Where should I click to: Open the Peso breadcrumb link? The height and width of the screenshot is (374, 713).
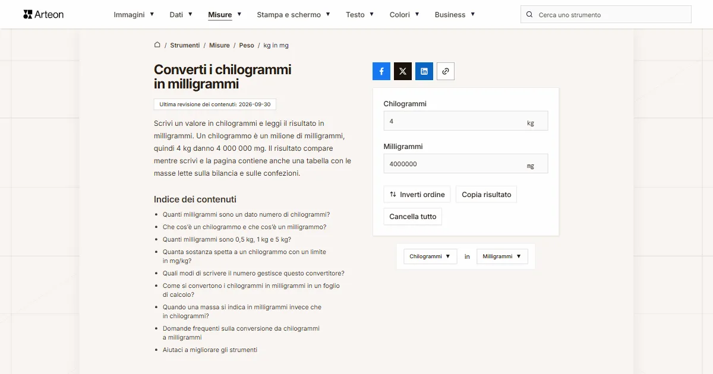247,45
